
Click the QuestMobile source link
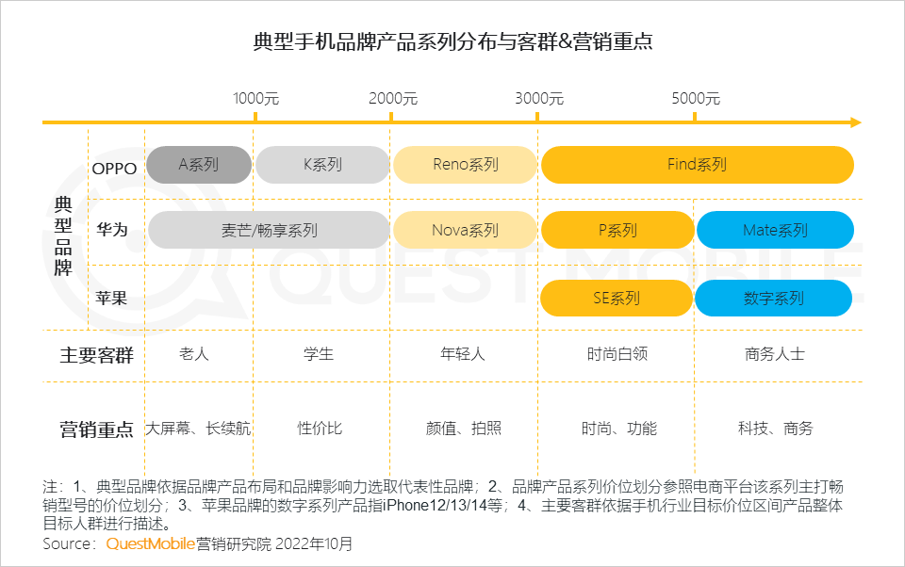[x=150, y=543]
